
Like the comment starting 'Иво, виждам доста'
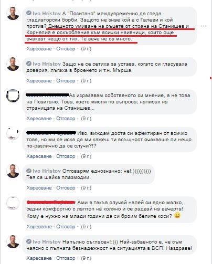pyautogui.click(x=39, y=156)
